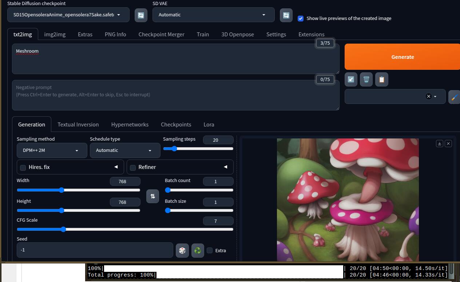This screenshot has height=282, width=460.
Task: Expand the Refiner section arrow
Action: tap(226, 167)
